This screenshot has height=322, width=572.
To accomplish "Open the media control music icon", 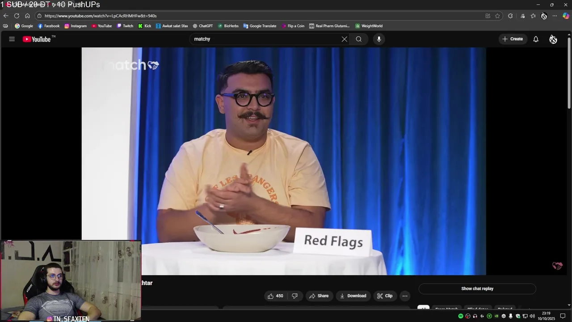I will pyautogui.click(x=522, y=16).
